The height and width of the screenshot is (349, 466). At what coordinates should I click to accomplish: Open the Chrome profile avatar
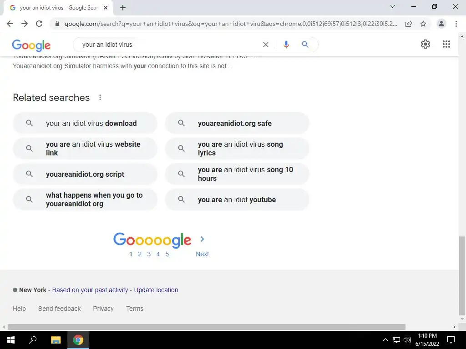click(x=441, y=24)
